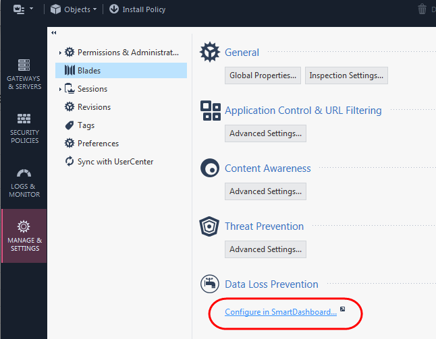The height and width of the screenshot is (339, 436).
Task: Open the Objects dropdown menu
Action: point(74,9)
